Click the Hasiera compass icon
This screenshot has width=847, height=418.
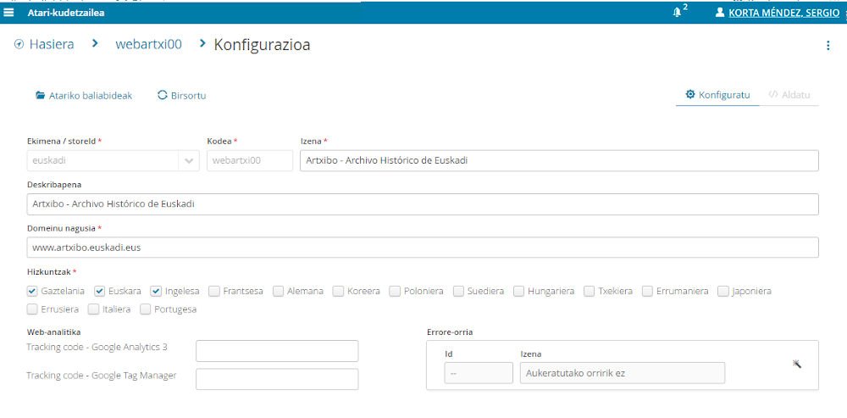19,45
